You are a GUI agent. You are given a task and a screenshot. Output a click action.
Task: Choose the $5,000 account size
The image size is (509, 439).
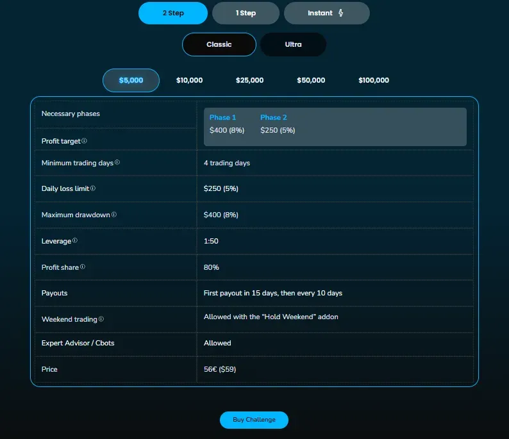point(131,81)
